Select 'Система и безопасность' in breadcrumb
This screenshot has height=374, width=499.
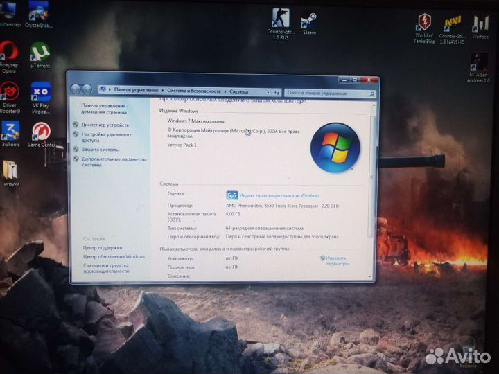(x=193, y=91)
